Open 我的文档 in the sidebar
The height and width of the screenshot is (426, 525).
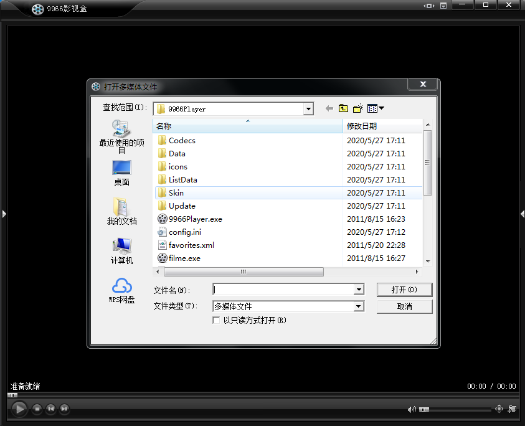pyautogui.click(x=121, y=211)
